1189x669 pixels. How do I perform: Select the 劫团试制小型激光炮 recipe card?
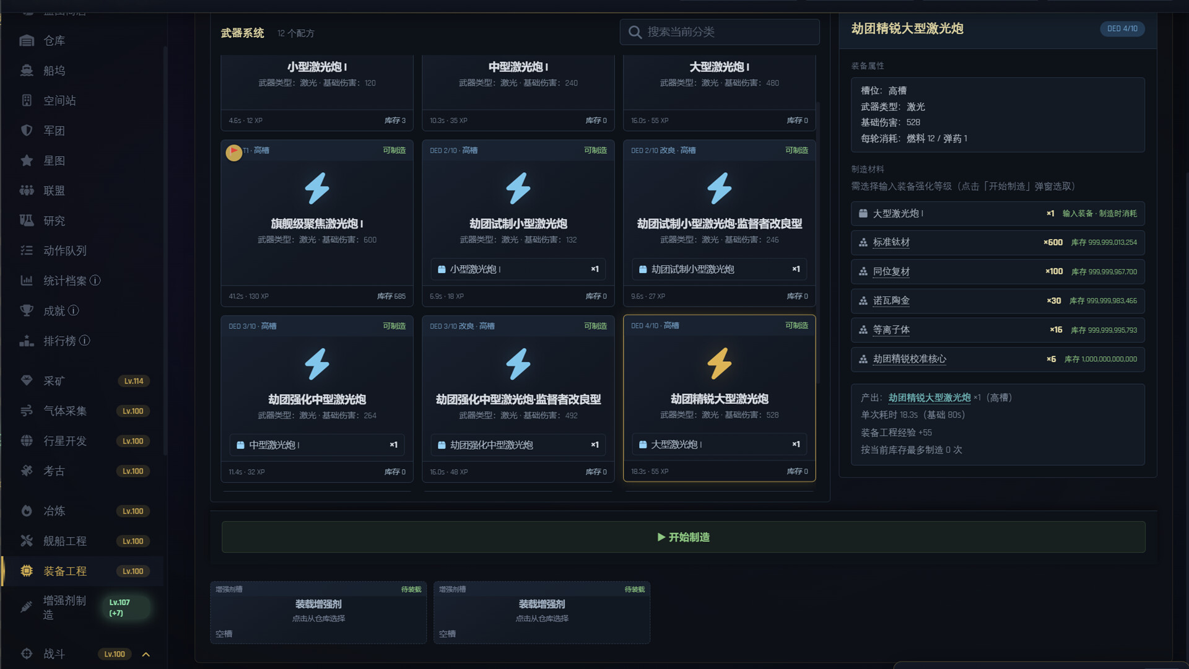point(518,224)
